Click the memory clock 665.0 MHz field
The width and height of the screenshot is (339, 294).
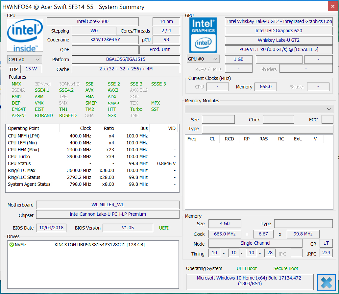coord(225,234)
